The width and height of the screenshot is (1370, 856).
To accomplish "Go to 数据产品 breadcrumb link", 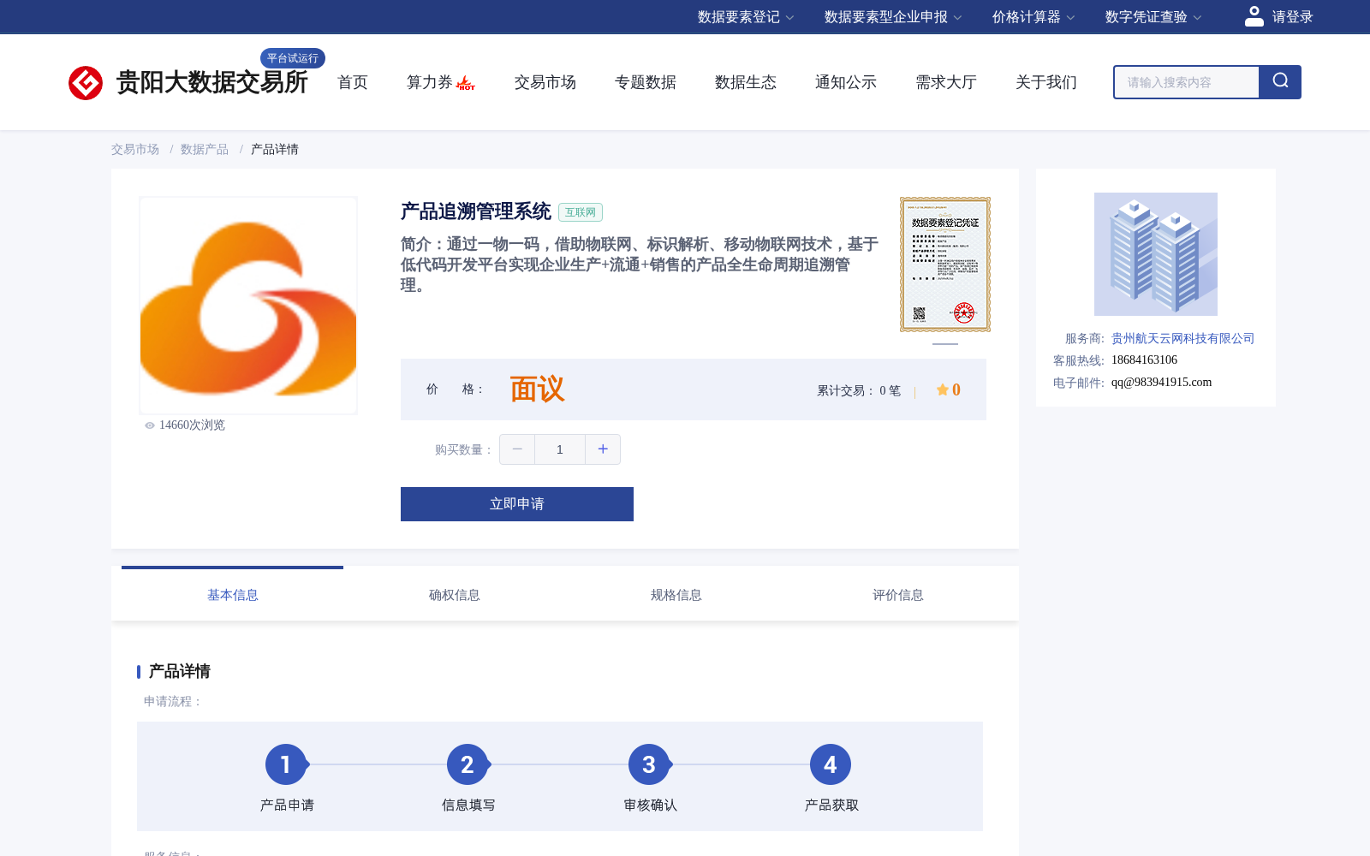I will point(205,149).
